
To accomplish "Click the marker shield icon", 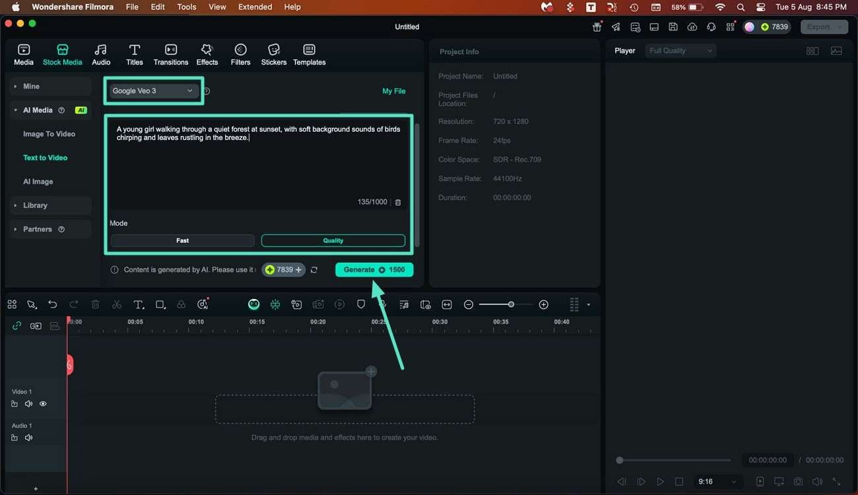I will 361,304.
